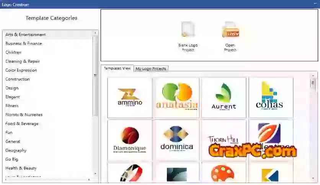Select Arts & Entertainment category

26,35
